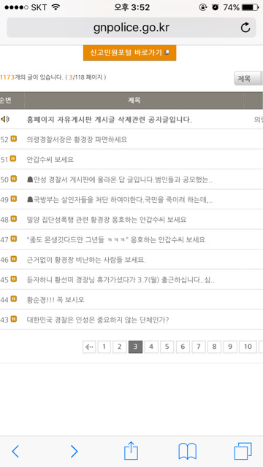This screenshot has height=467, width=263.
Task: Go to page 8
Action: point(214,347)
